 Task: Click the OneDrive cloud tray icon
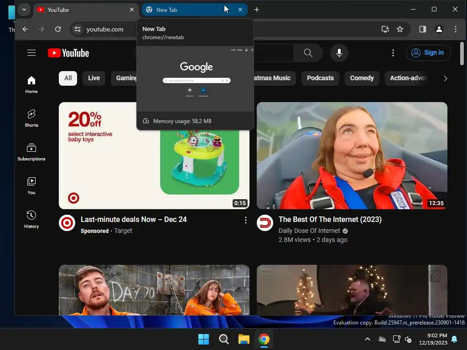[x=382, y=339]
